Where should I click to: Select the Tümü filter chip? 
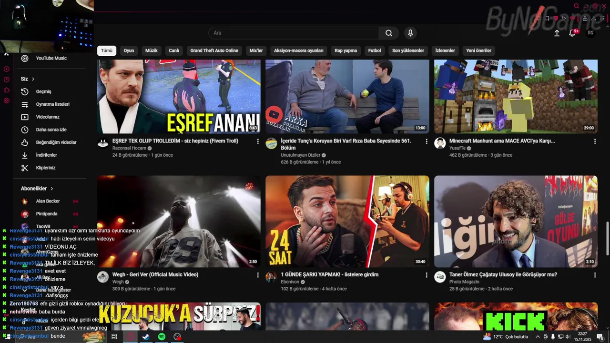coord(107,50)
